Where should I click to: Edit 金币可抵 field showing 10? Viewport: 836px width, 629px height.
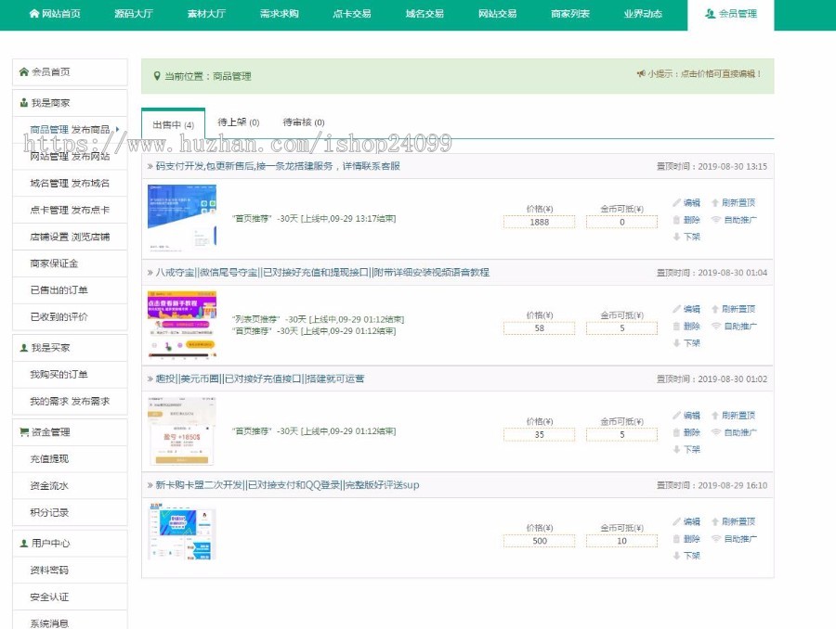tap(621, 541)
